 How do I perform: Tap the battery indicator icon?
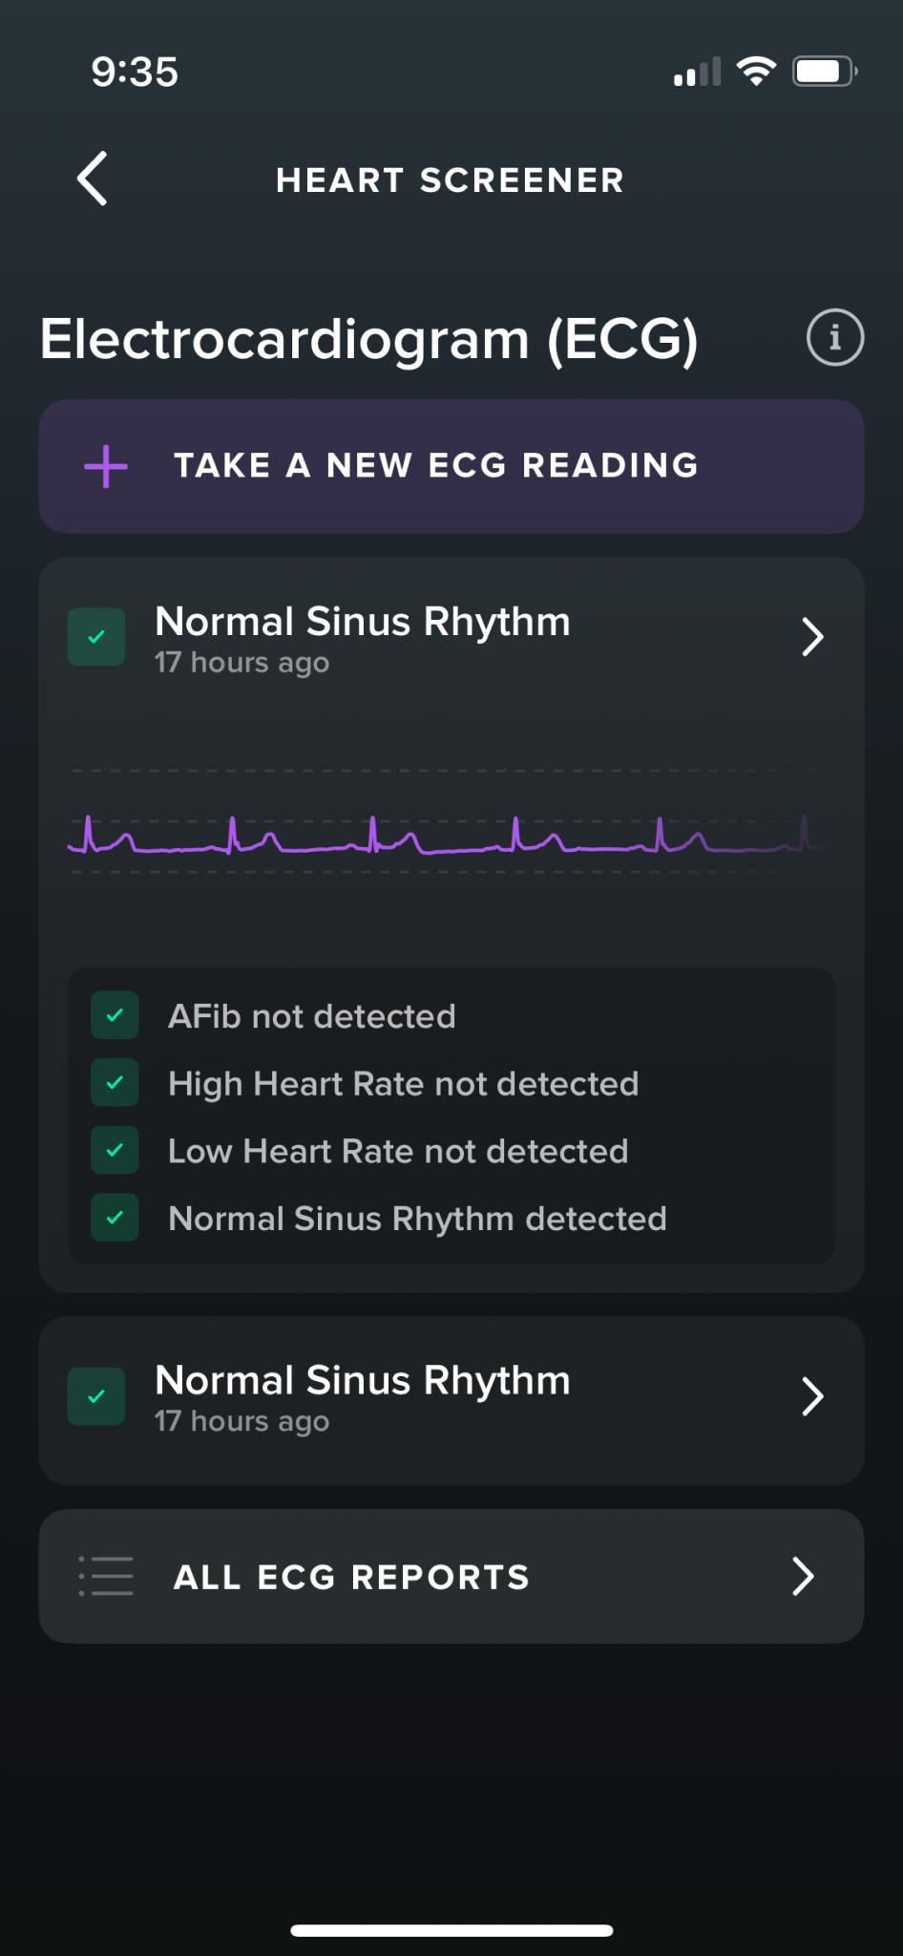[824, 72]
